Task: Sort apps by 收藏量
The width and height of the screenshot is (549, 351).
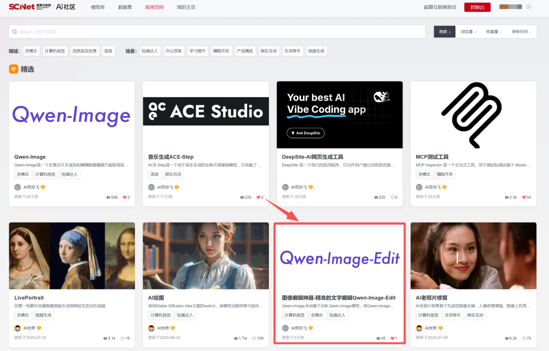Action: click(494, 32)
